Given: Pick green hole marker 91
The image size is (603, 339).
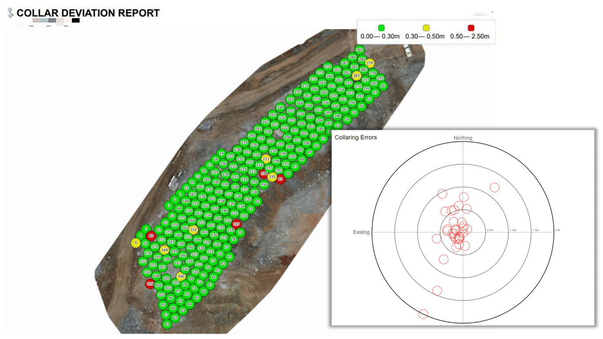Looking at the screenshot, I should (229, 256).
